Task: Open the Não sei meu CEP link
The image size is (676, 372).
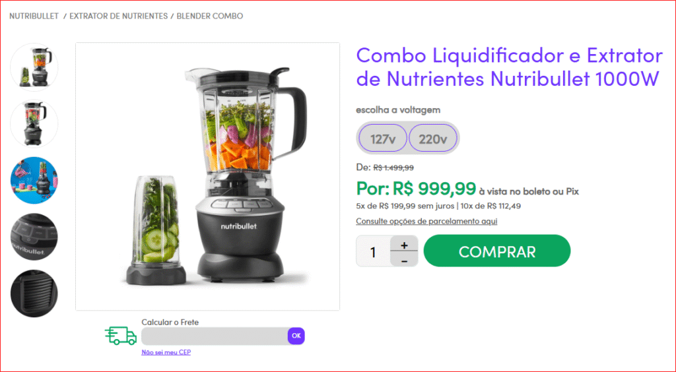Action: [x=166, y=352]
